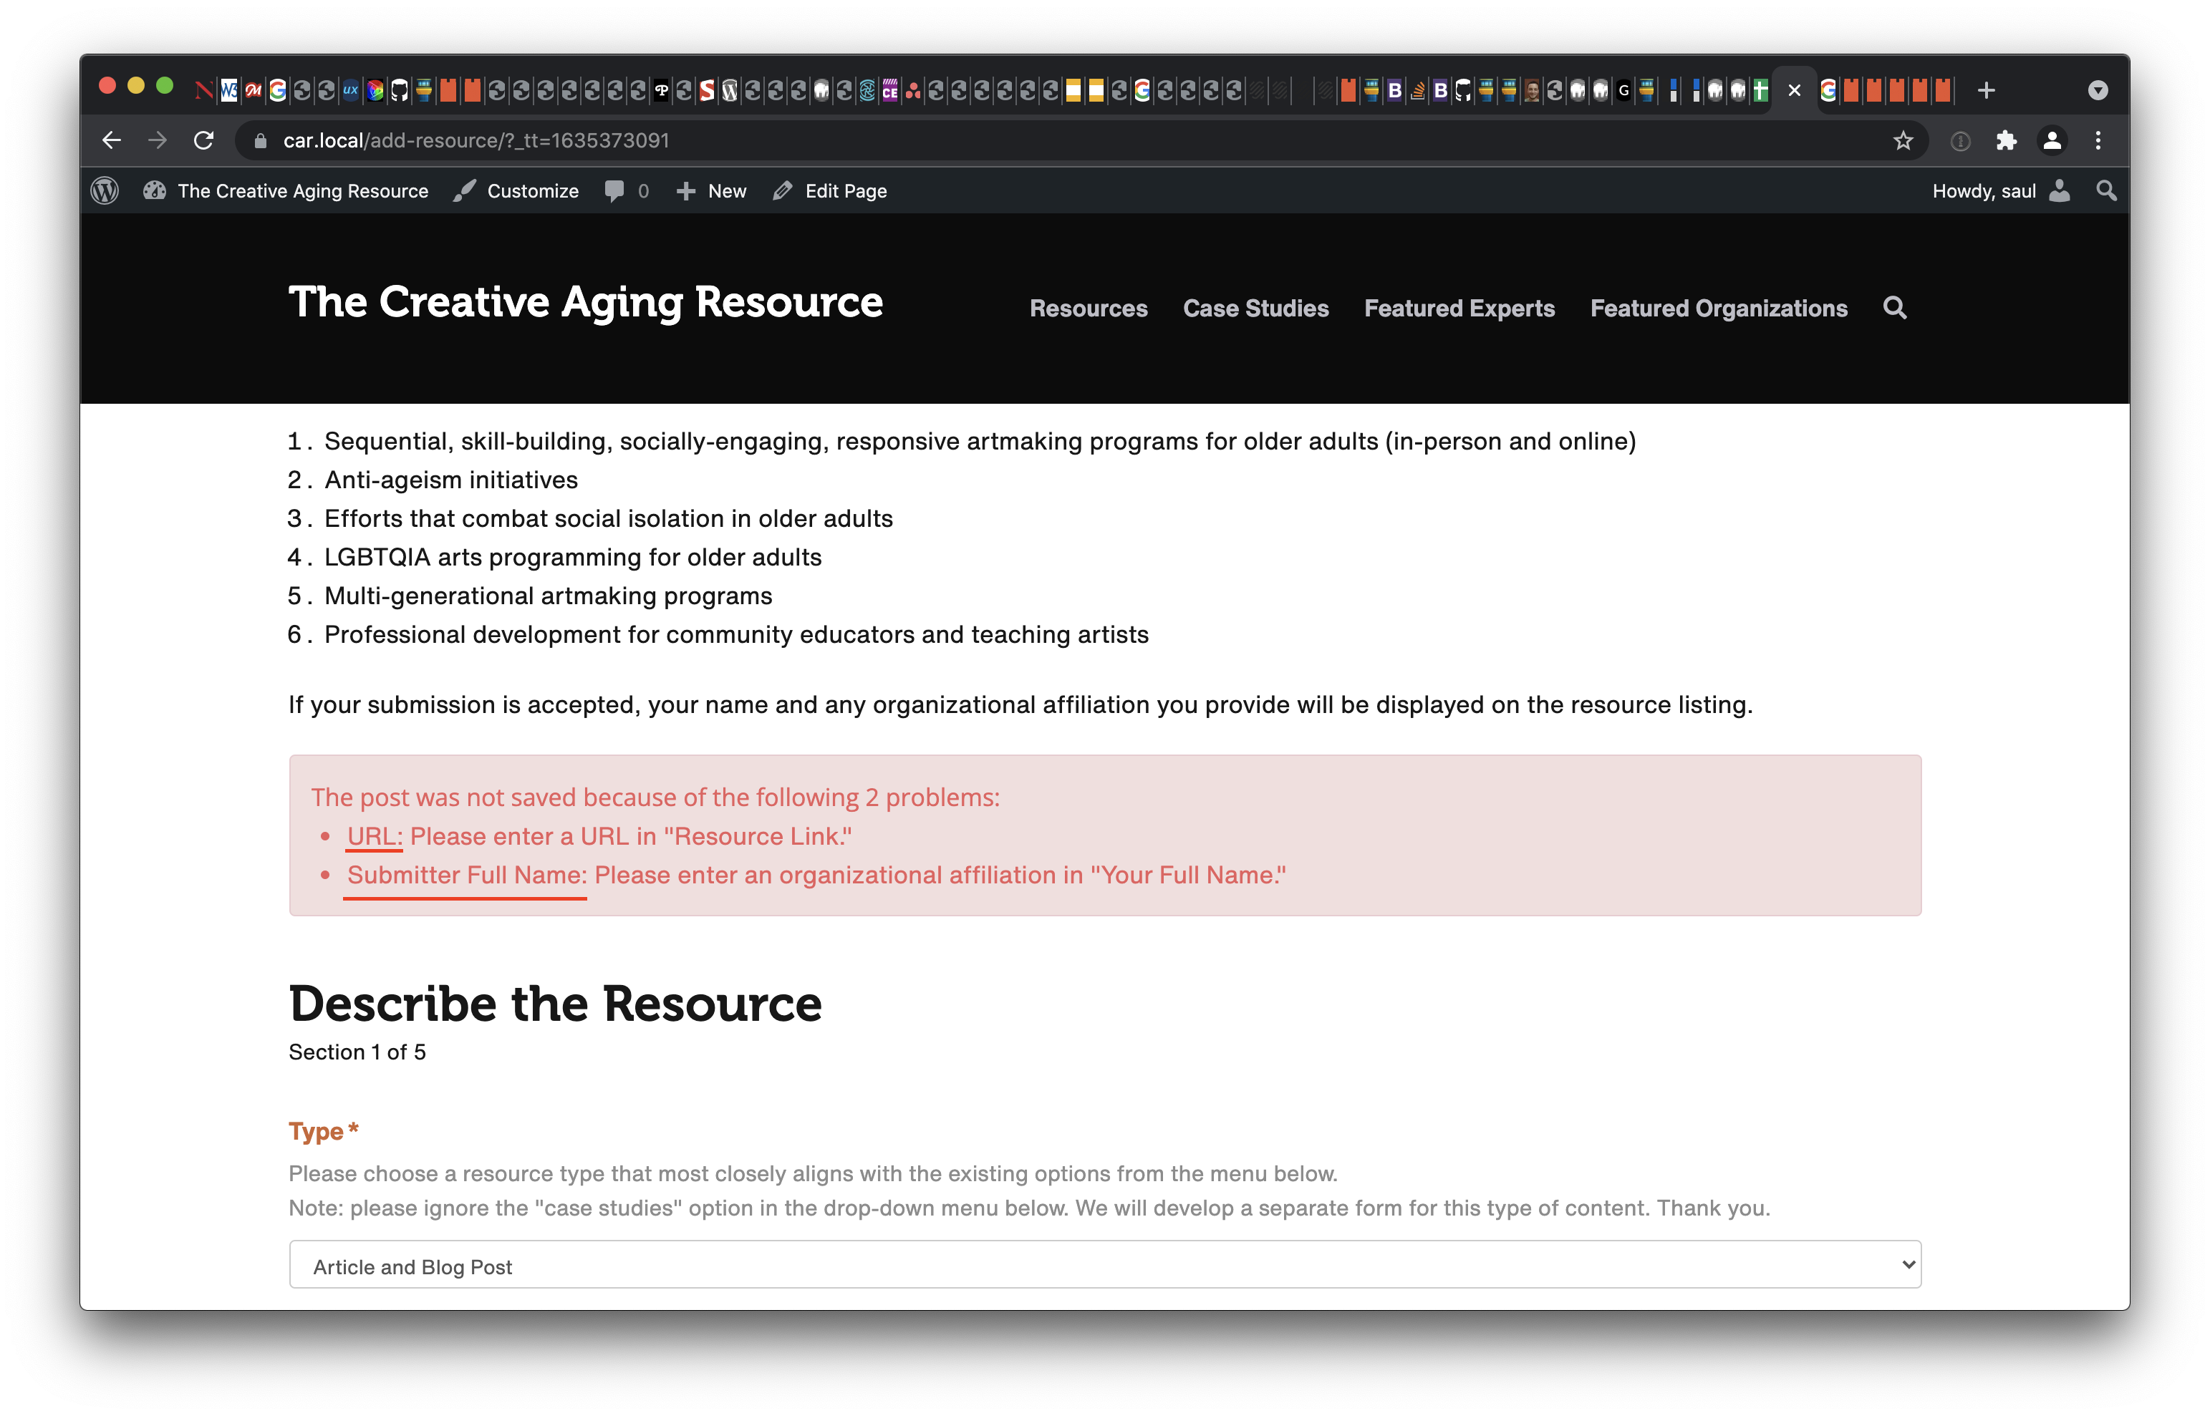Open The Creative Aging Resource dashboard menu
Viewport: 2210px width, 1416px height.
pos(286,190)
